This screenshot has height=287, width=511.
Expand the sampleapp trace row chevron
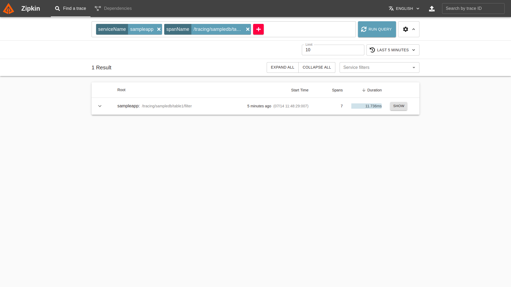100,106
